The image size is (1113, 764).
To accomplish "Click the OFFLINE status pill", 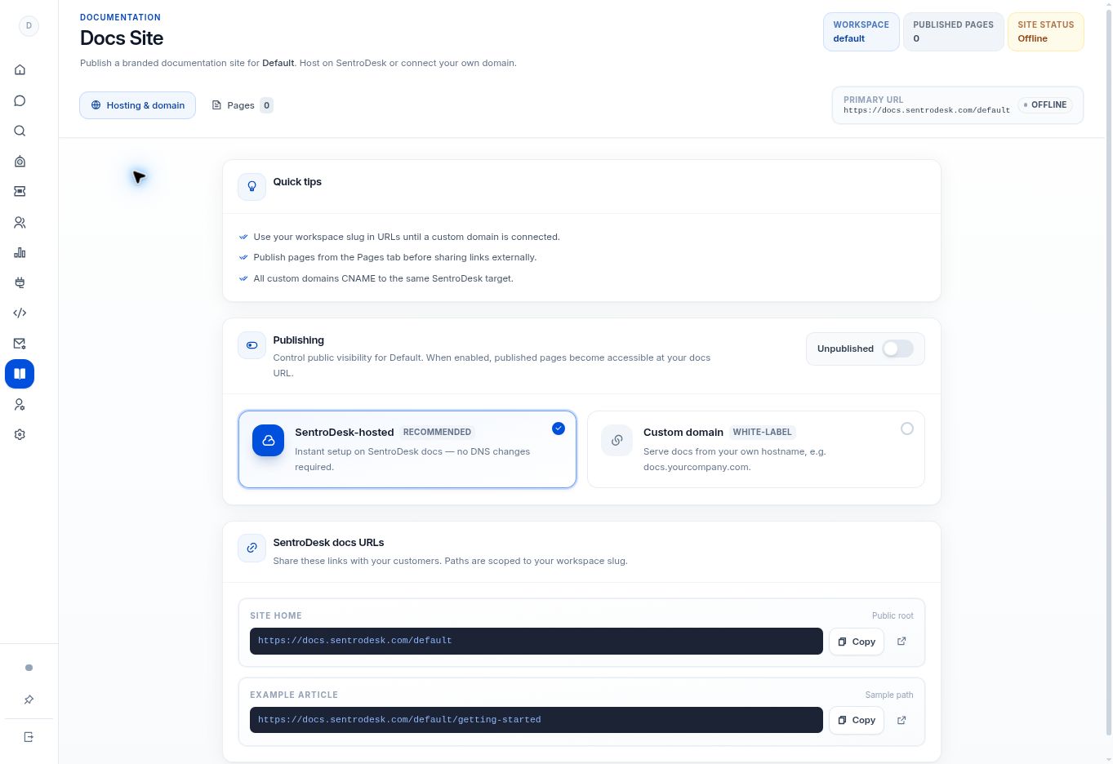I will [x=1044, y=105].
